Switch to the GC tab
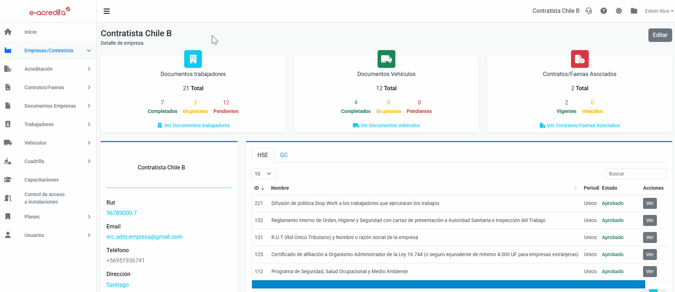675x292 pixels. tap(284, 155)
